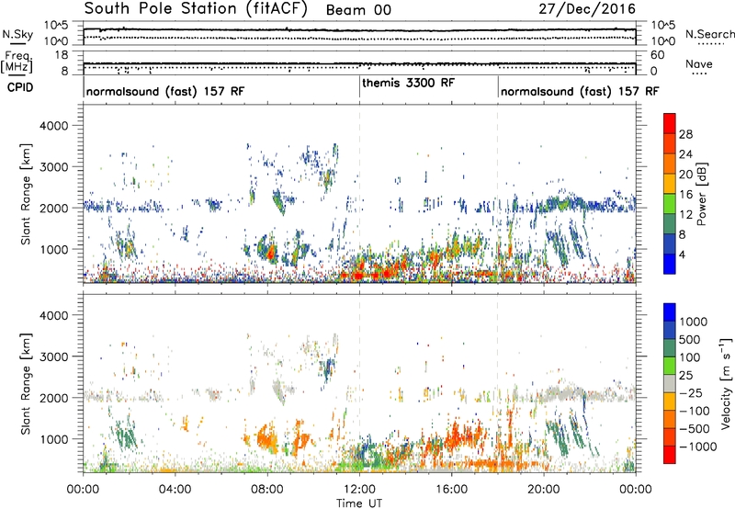This screenshot has width=735, height=509.
Task: Click the "CPID" row label
Action: click(x=20, y=87)
